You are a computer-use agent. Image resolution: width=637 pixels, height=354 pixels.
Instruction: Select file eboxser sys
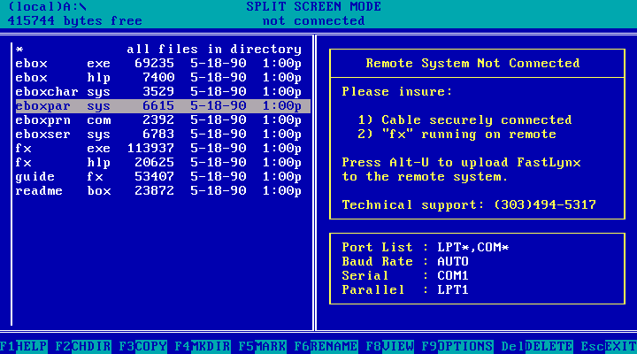(x=159, y=135)
